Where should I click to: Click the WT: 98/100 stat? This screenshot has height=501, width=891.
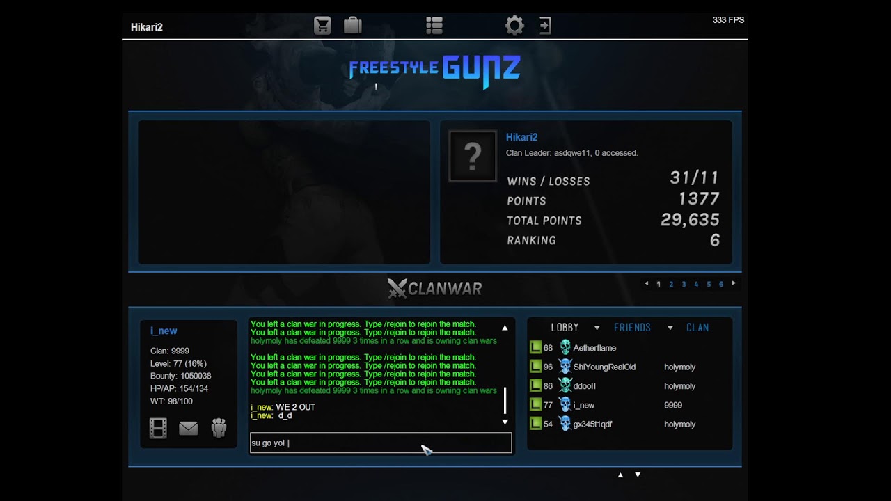tap(171, 401)
